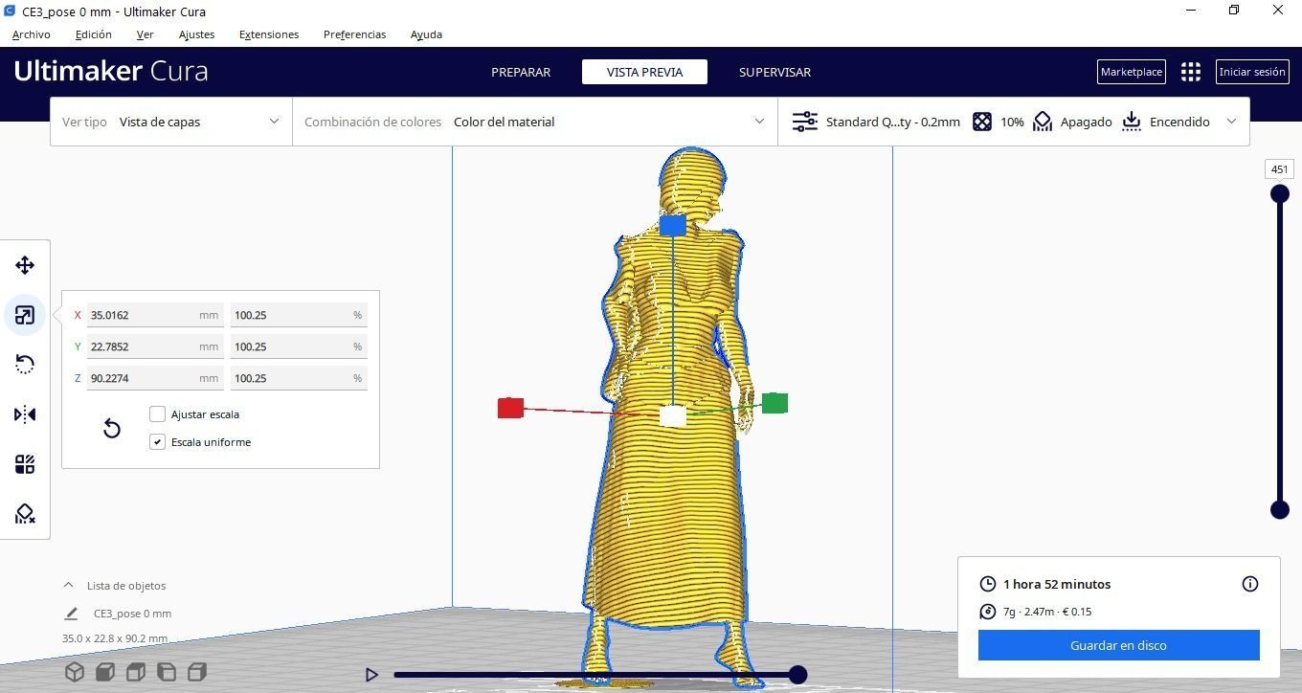Select CE3_pose 0 mm in object list

[132, 614]
